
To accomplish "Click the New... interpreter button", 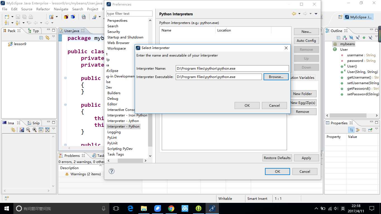I will pos(306,31).
